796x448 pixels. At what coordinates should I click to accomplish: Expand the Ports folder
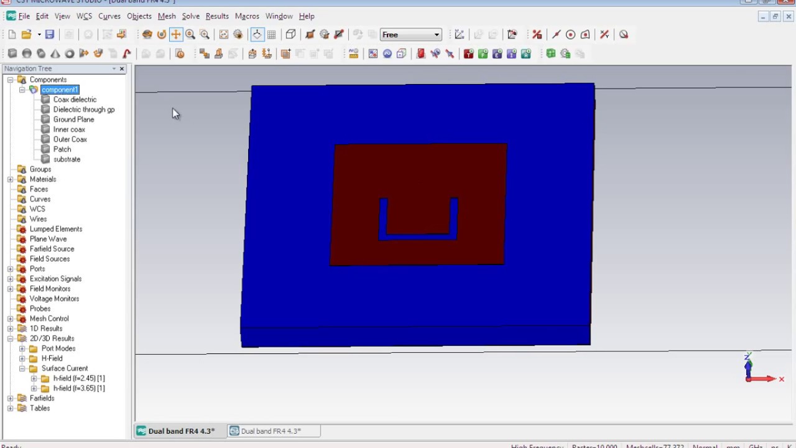click(x=10, y=269)
